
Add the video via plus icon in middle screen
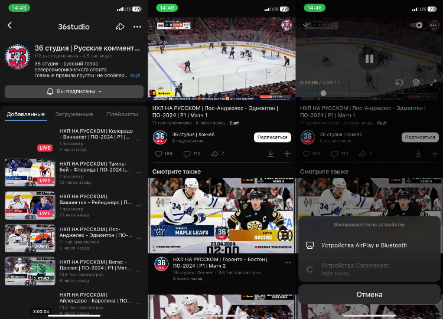[287, 154]
